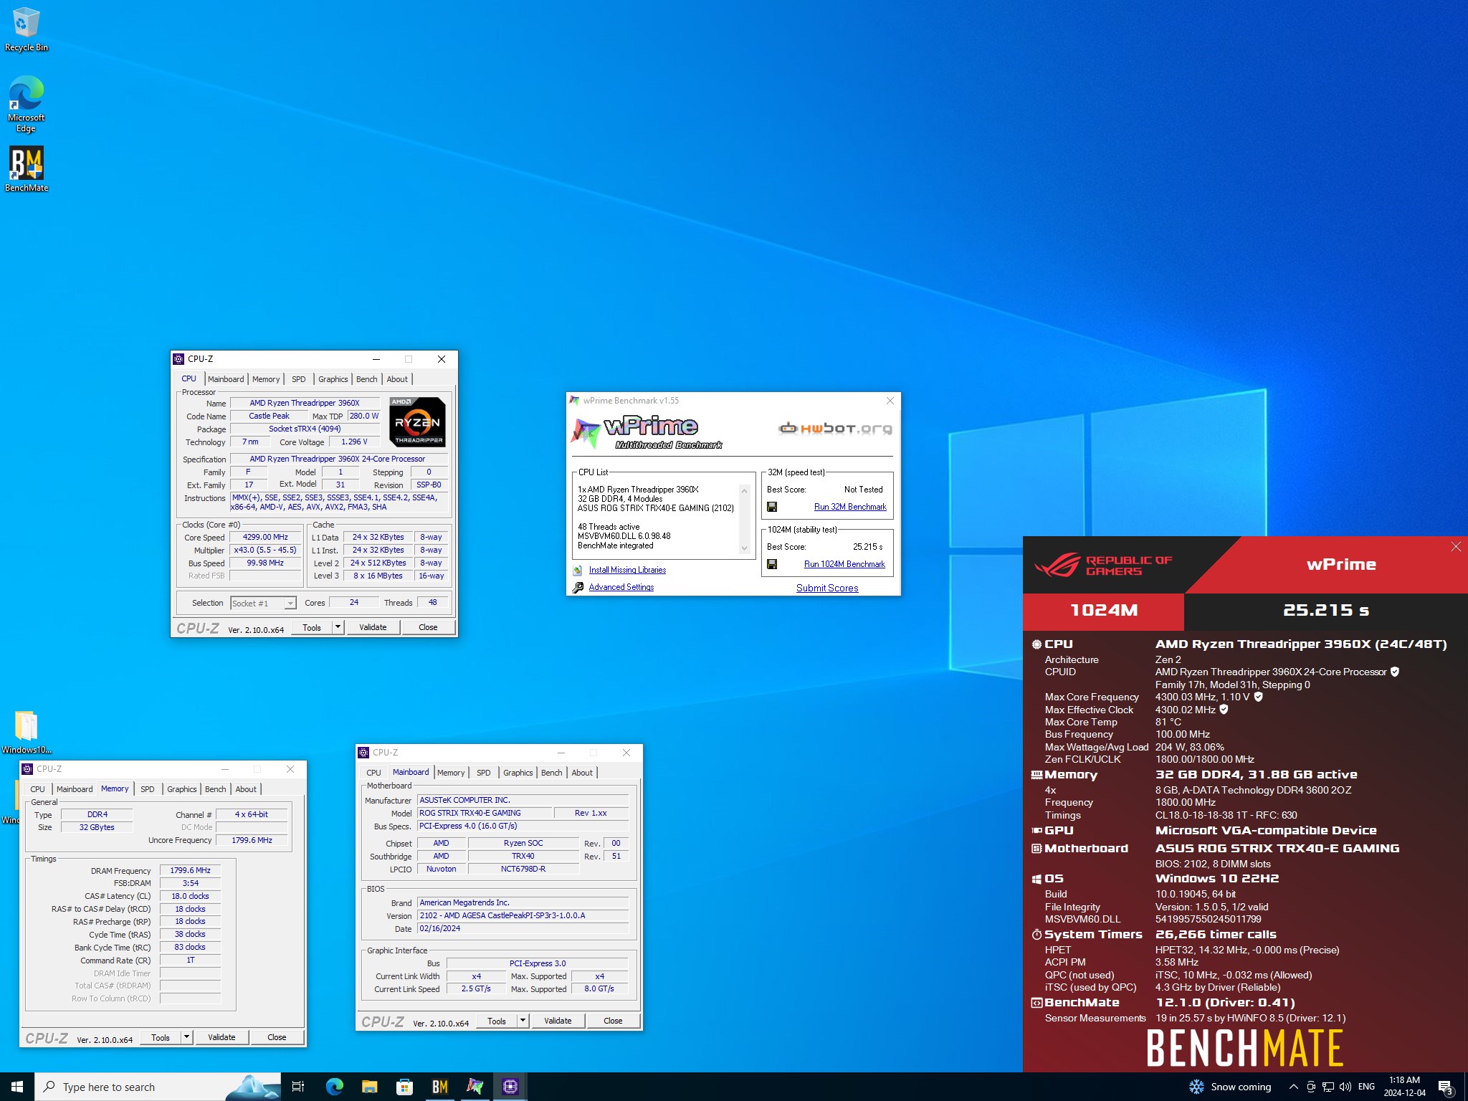This screenshot has width=1468, height=1101.
Task: Open the notification center icon
Action: (1446, 1087)
